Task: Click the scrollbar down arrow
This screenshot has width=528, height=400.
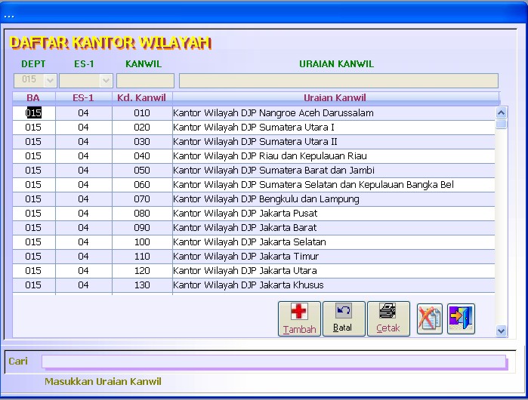Action: pyautogui.click(x=501, y=331)
